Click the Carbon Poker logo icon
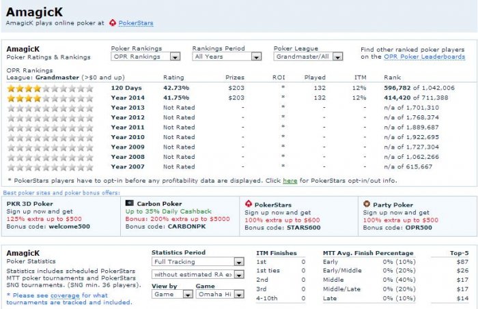The height and width of the screenshot is (309, 478). click(130, 203)
